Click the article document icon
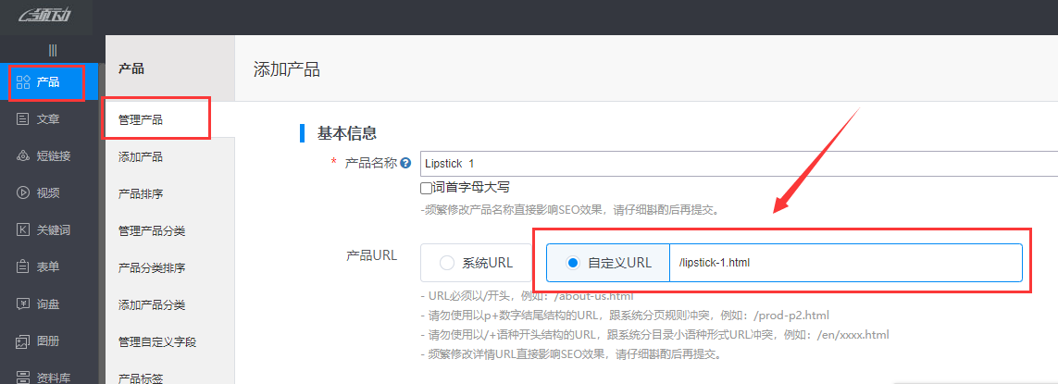This screenshot has width=1058, height=384. [x=23, y=119]
